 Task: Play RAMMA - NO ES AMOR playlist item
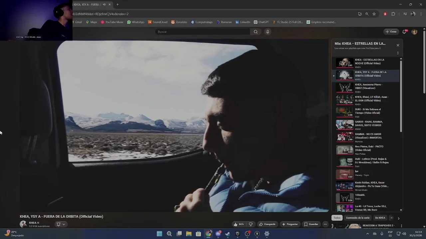pyautogui.click(x=366, y=137)
